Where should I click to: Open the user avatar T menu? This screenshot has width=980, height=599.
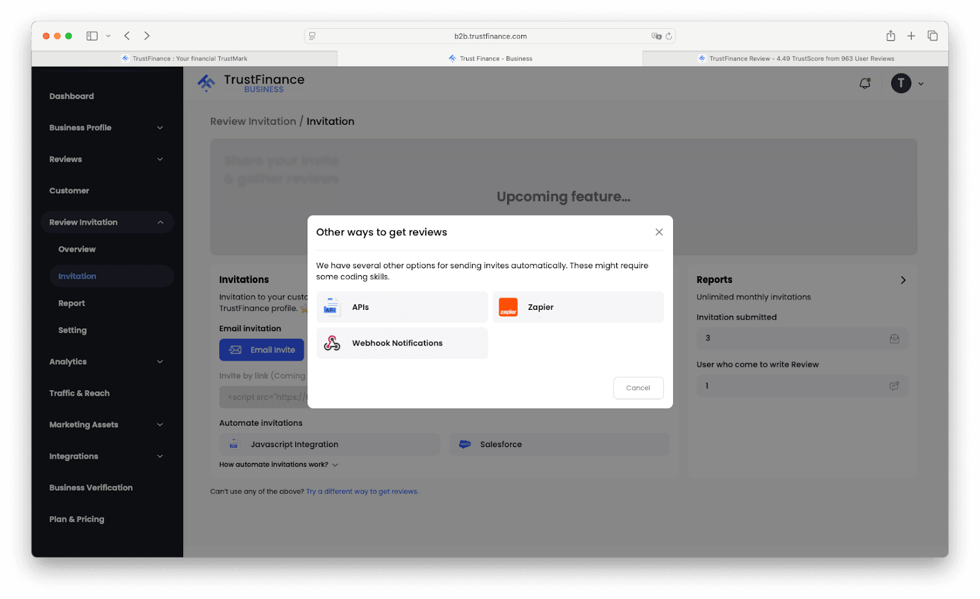pos(901,83)
